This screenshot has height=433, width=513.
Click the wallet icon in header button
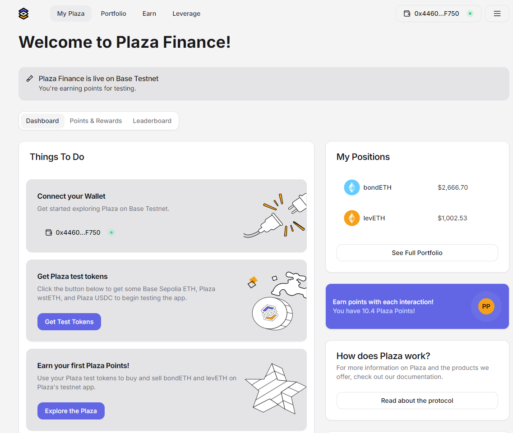407,14
